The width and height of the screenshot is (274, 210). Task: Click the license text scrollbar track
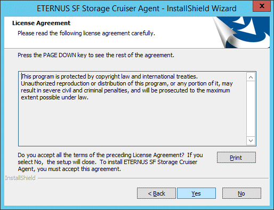point(251,109)
